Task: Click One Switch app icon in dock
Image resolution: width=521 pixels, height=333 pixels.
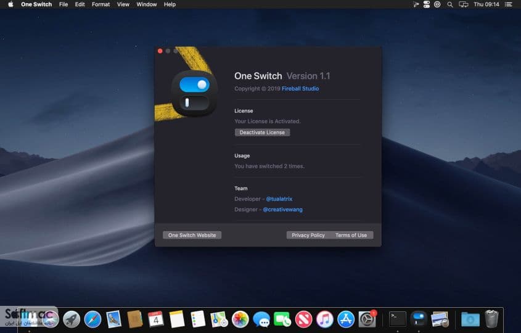Action: click(x=419, y=319)
